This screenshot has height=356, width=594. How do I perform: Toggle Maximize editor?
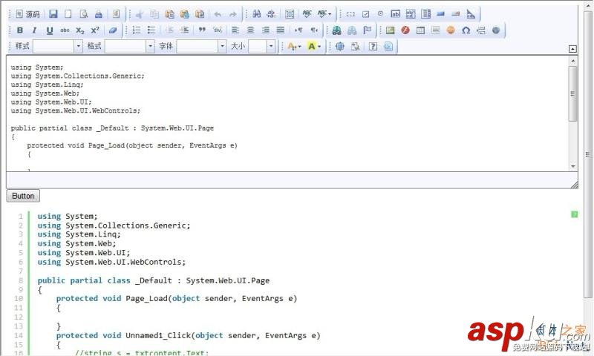(x=340, y=47)
